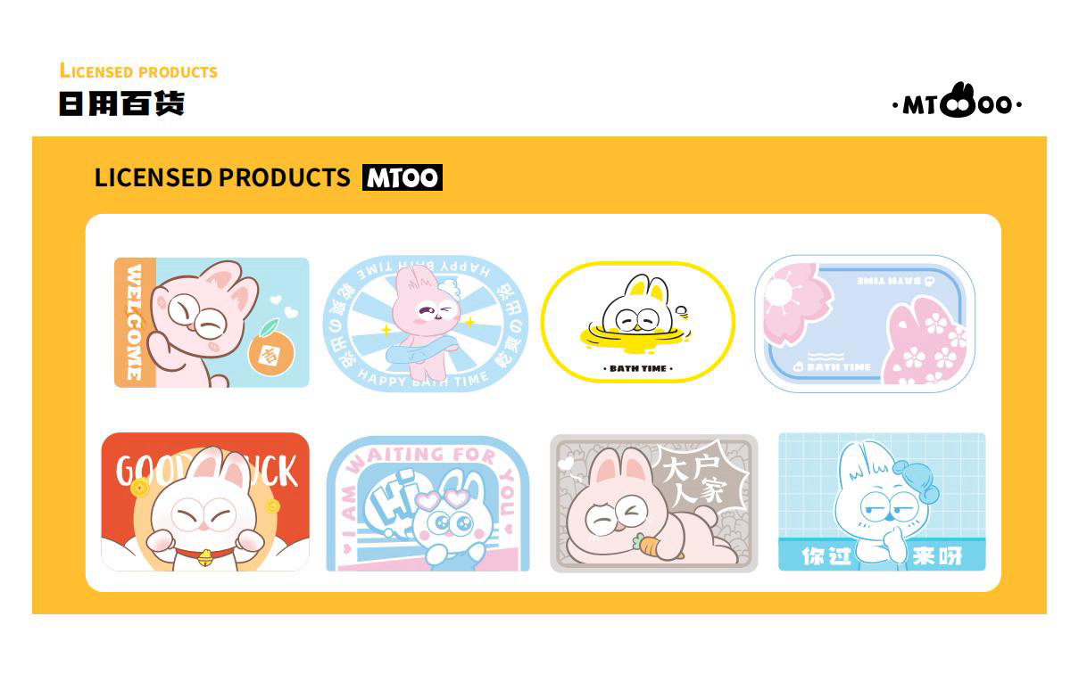Click the yellow BATH TIME oval mat
This screenshot has width=1079, height=674.
(x=638, y=322)
